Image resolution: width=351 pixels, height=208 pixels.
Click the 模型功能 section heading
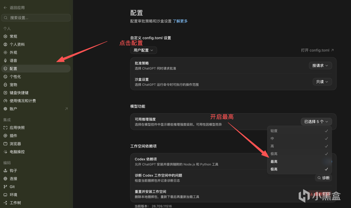138,106
